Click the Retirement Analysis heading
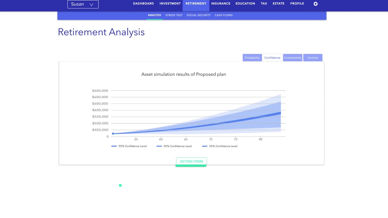The height and width of the screenshot is (218, 388). point(101,32)
